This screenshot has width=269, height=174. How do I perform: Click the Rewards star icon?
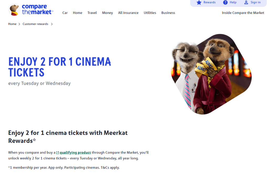pos(199,2)
